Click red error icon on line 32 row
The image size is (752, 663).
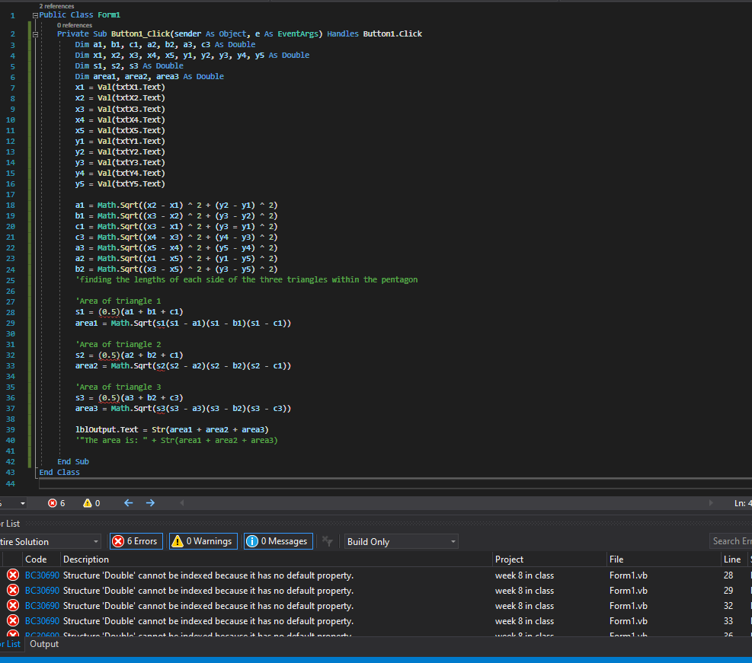pyautogui.click(x=13, y=606)
